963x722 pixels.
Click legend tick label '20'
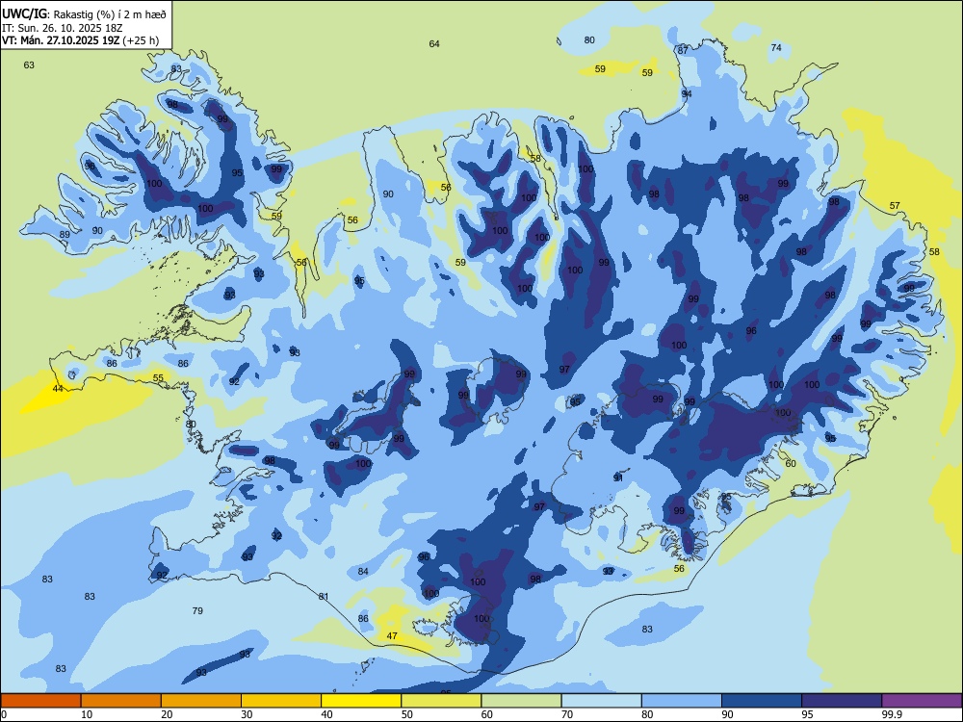(x=167, y=714)
